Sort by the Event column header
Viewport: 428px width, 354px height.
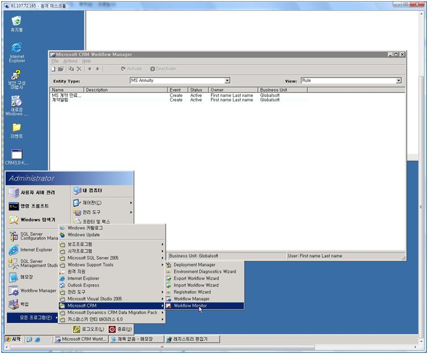[x=177, y=89]
